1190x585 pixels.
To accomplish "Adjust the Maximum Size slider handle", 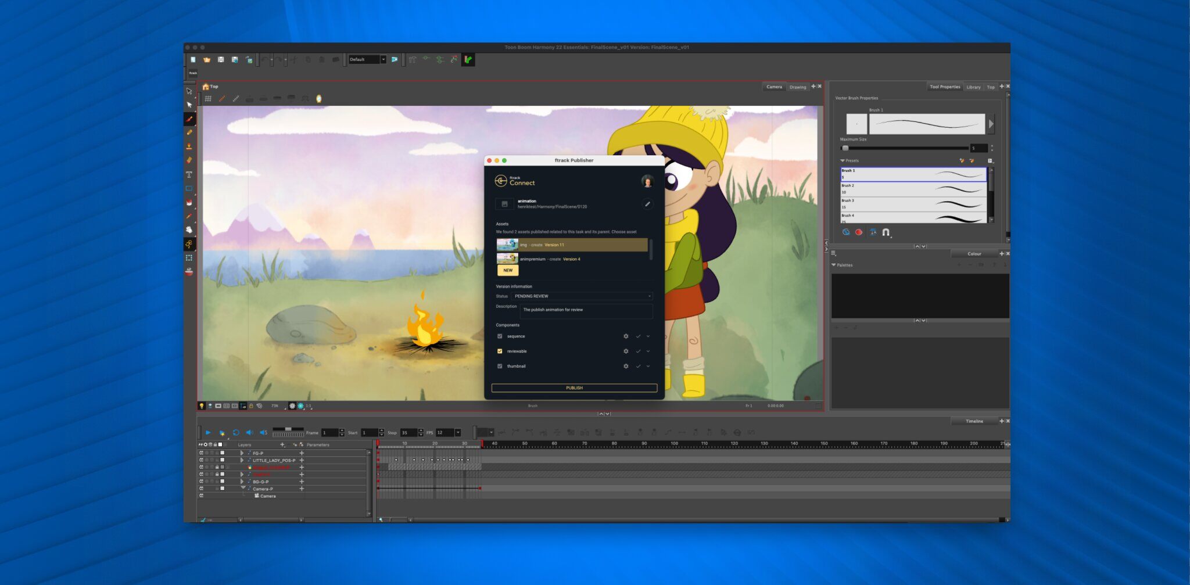I will click(845, 148).
